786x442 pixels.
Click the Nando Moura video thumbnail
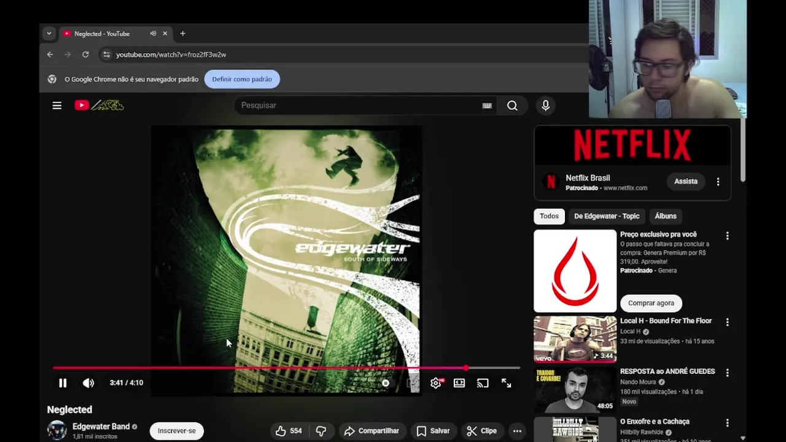(x=575, y=389)
